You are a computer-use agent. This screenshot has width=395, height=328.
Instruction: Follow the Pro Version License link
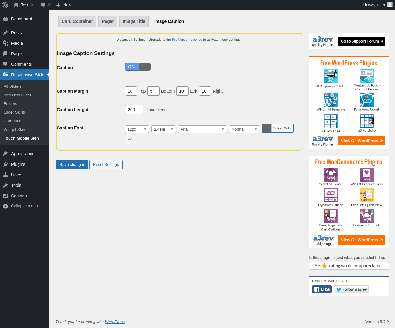[187, 40]
